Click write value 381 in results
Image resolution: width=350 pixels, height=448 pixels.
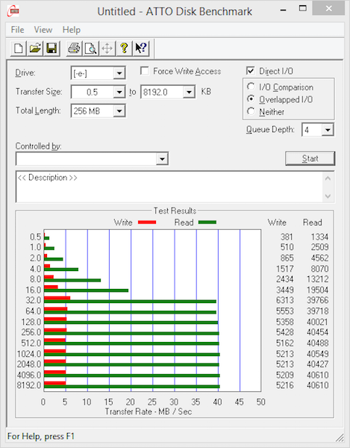pos(287,237)
